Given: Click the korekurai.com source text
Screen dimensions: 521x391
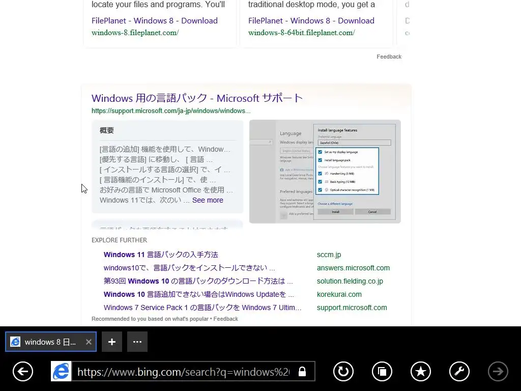Looking at the screenshot, I should tap(339, 295).
